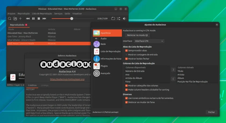Open the Rede settings category
The width and height of the screenshot is (226, 123).
107,44
